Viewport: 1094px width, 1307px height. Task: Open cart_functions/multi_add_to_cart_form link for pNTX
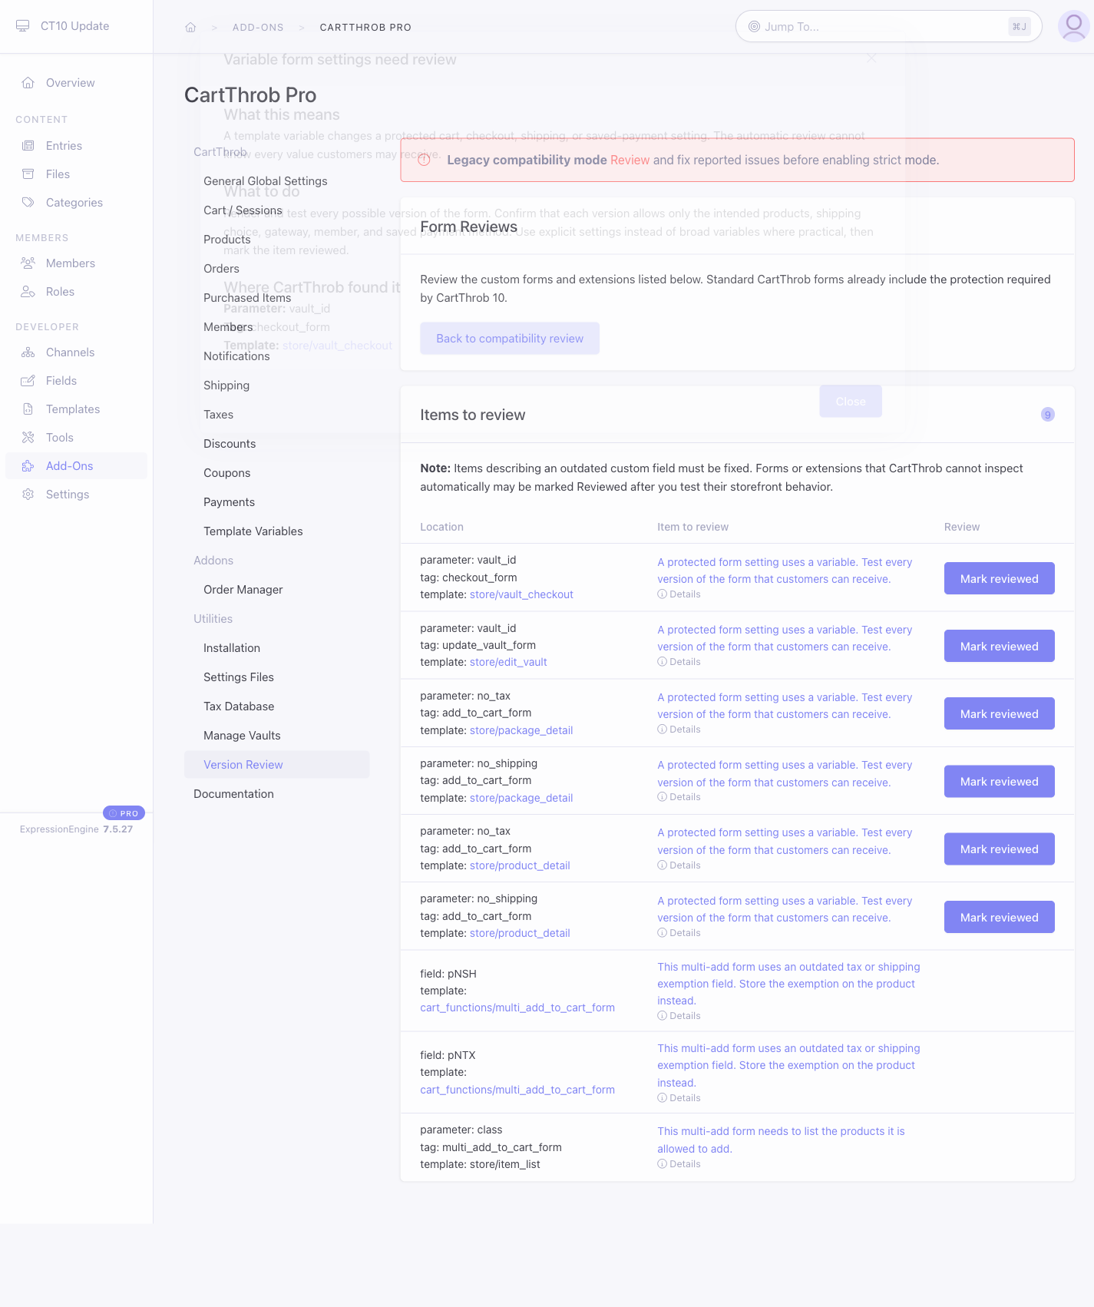coord(517,1090)
